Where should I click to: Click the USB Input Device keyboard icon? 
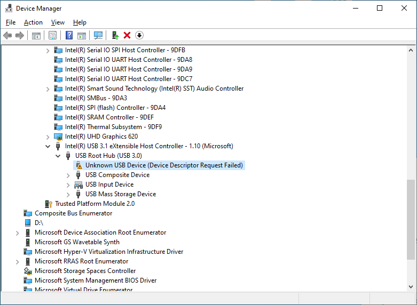78,184
